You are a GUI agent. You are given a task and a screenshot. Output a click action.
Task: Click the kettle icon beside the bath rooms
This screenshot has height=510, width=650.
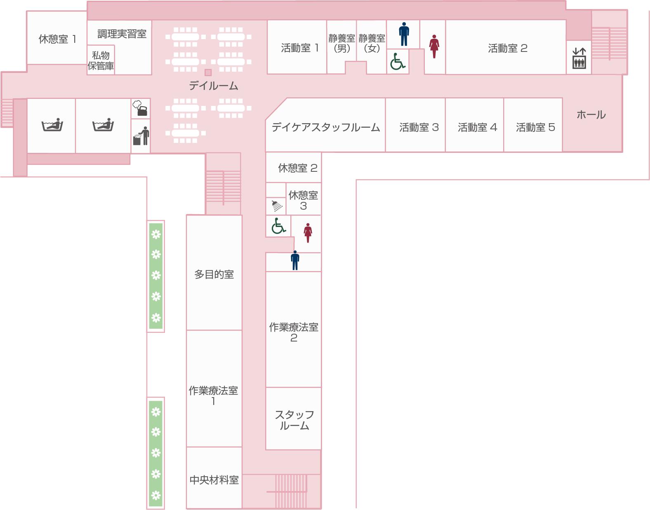[x=140, y=108]
